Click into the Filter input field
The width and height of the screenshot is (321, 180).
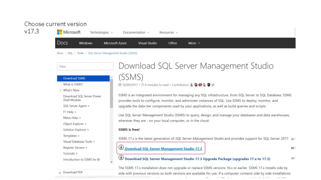(x=85, y=66)
